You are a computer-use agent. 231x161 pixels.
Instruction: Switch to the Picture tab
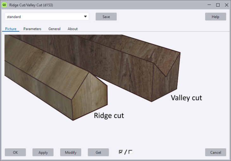(x=11, y=29)
